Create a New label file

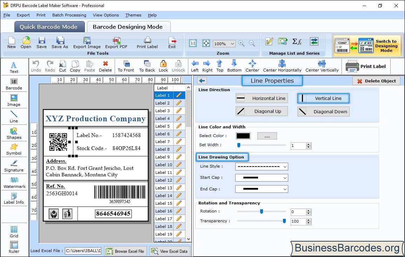point(12,43)
